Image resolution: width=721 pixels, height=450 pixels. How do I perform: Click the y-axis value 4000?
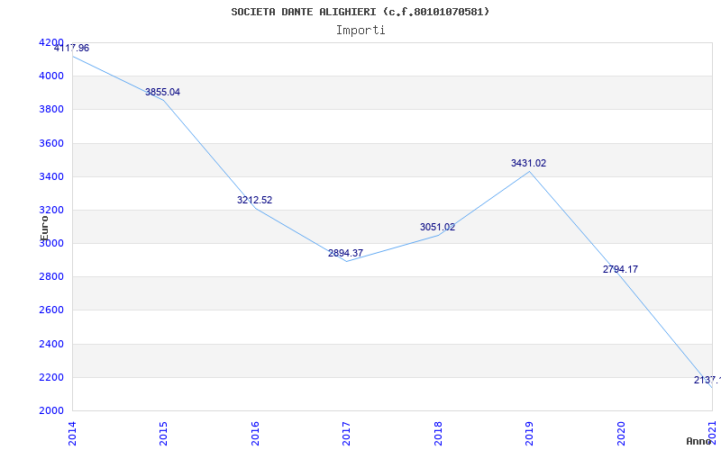coord(50,76)
